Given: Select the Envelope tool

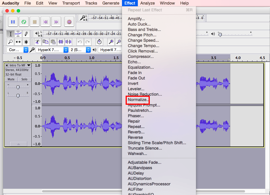Looking at the screenshot, I should click(18, 34).
